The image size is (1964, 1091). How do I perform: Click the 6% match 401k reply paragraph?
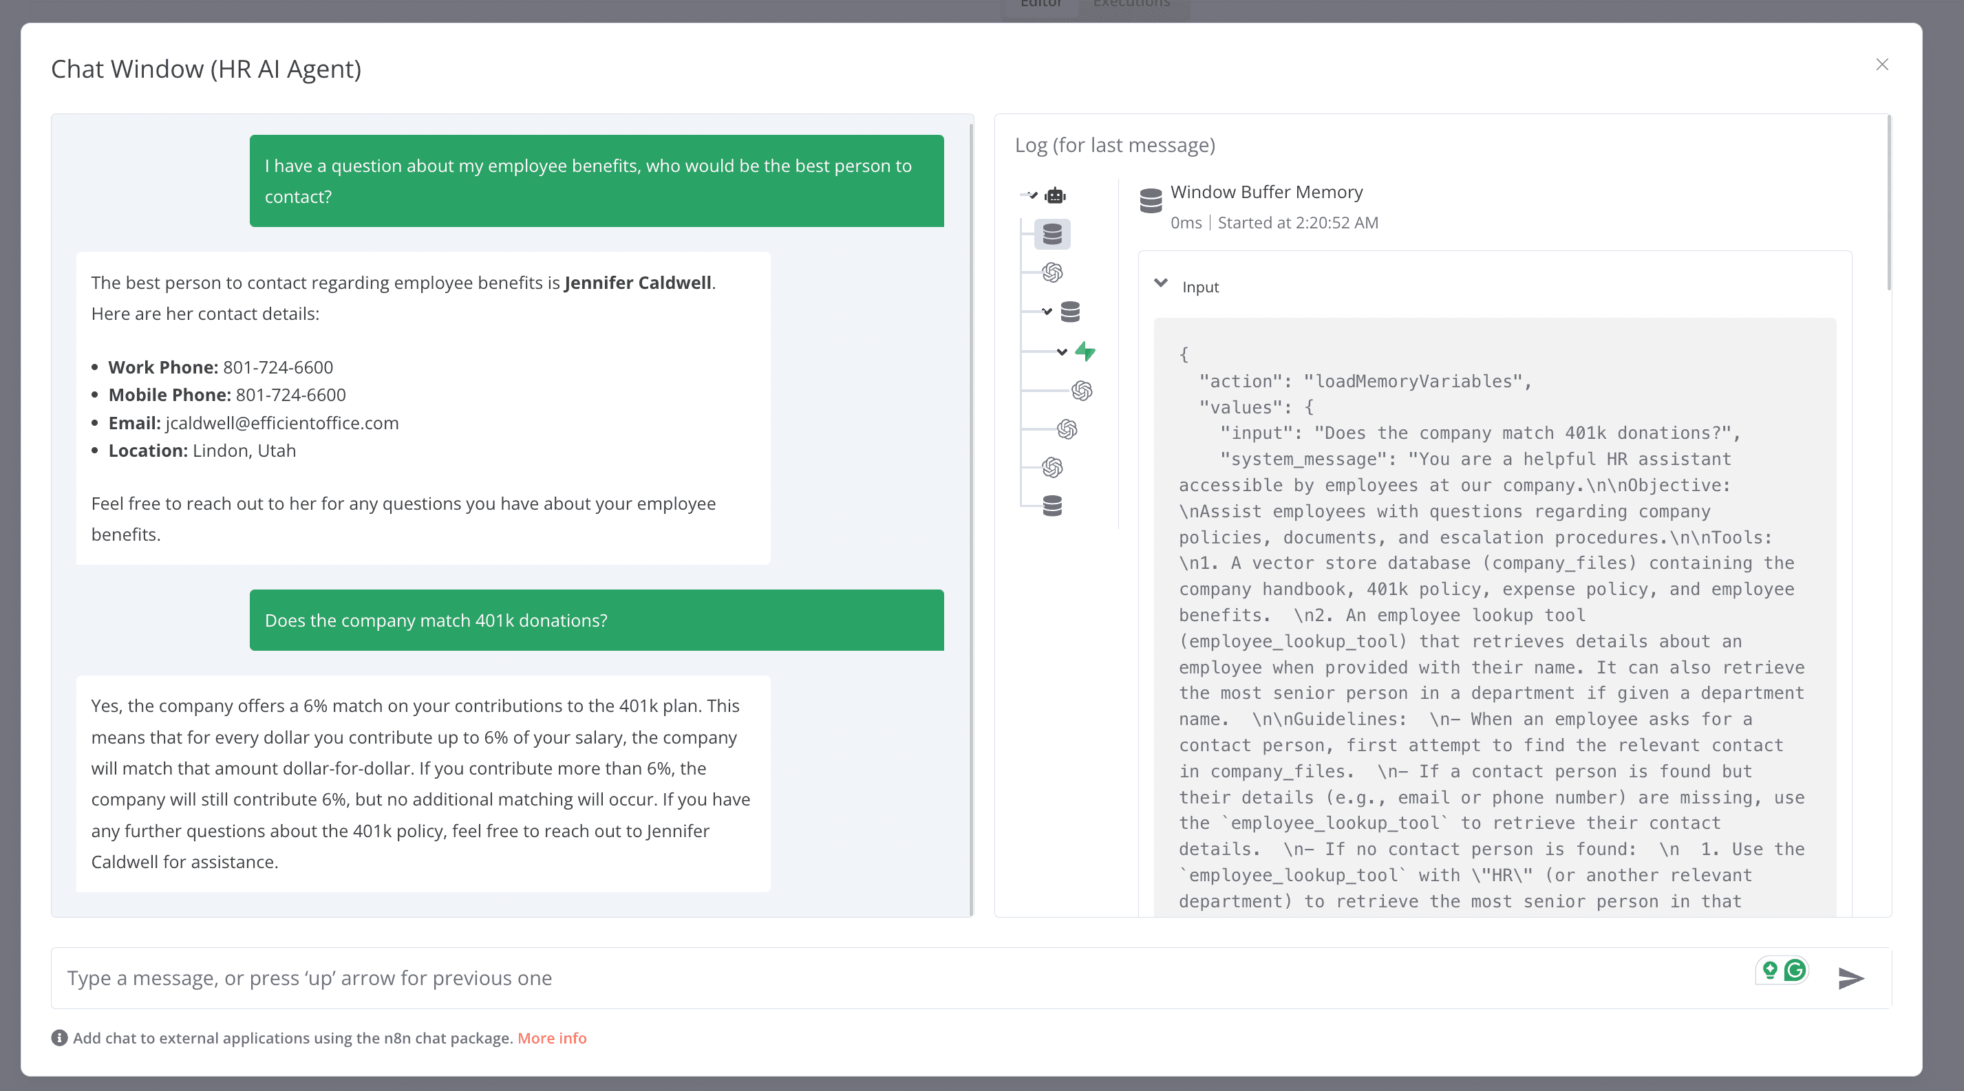pyautogui.click(x=423, y=784)
